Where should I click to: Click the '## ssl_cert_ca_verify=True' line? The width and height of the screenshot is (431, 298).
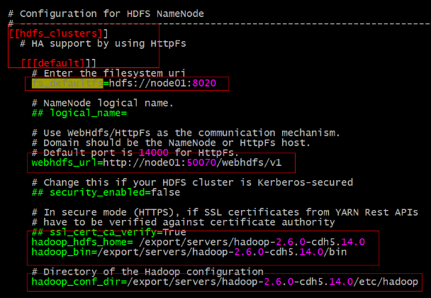(x=109, y=232)
